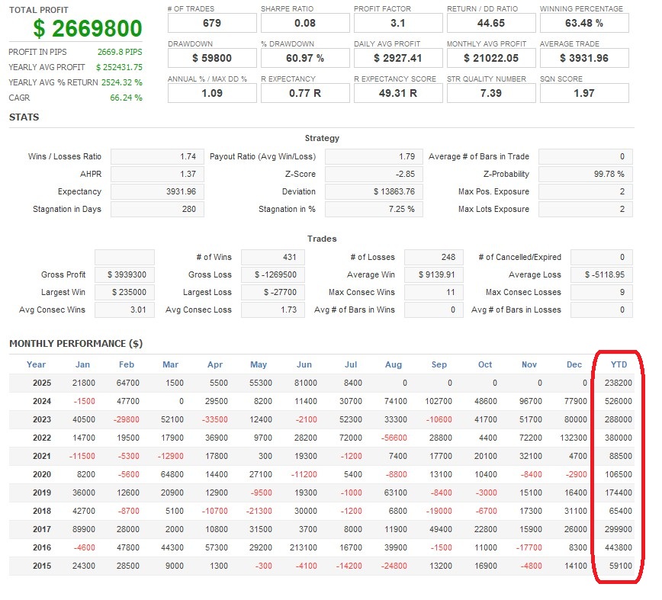Image resolution: width=662 pixels, height=600 pixels.
Task: Select 2025 YTD value 238200
Action: pos(618,383)
